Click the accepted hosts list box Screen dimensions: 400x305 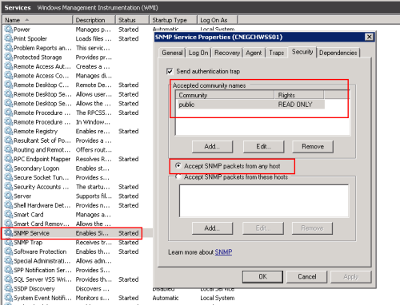click(264, 201)
